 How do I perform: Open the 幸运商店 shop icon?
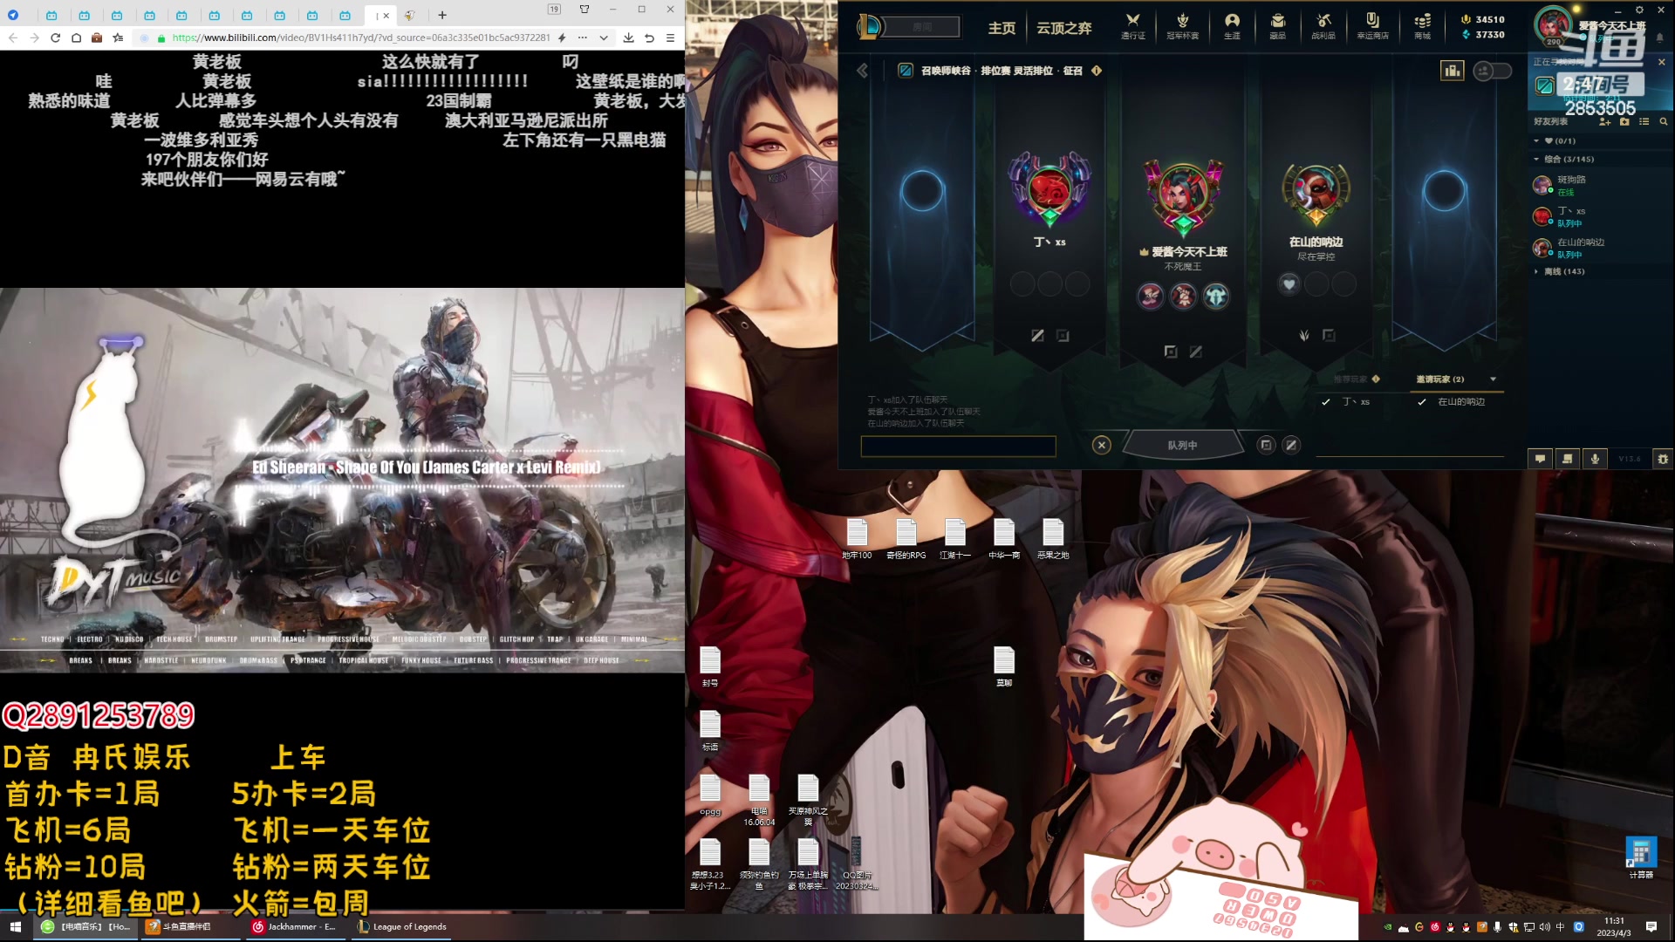point(1372,25)
